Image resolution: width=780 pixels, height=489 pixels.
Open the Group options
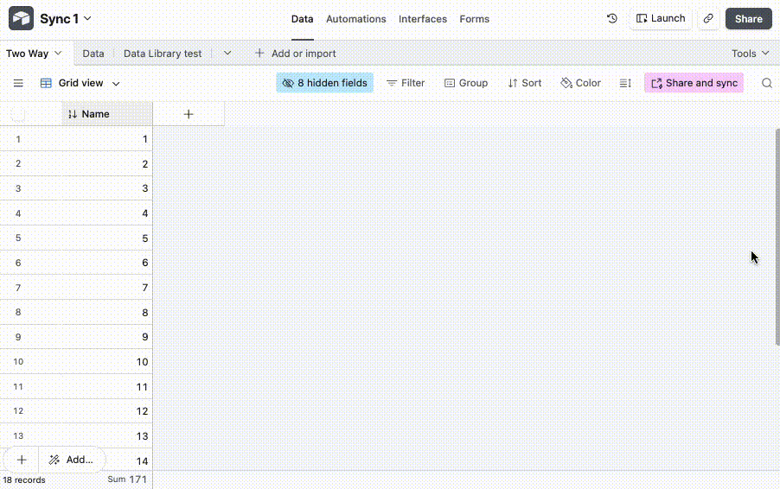point(465,83)
